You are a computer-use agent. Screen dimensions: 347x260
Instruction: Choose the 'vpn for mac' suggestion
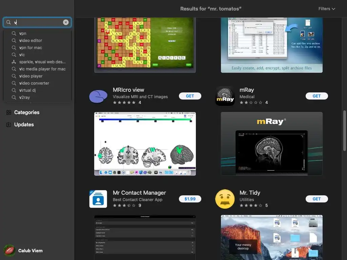(x=37, y=47)
